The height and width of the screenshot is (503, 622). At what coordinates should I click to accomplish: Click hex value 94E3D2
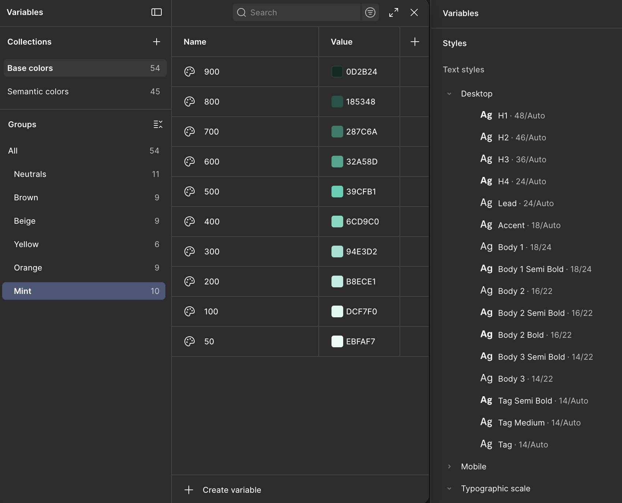361,251
